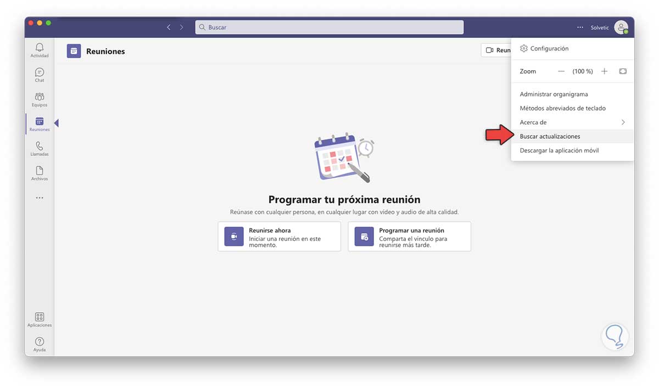Select Buscar actualizaciones menu item

click(x=550, y=136)
